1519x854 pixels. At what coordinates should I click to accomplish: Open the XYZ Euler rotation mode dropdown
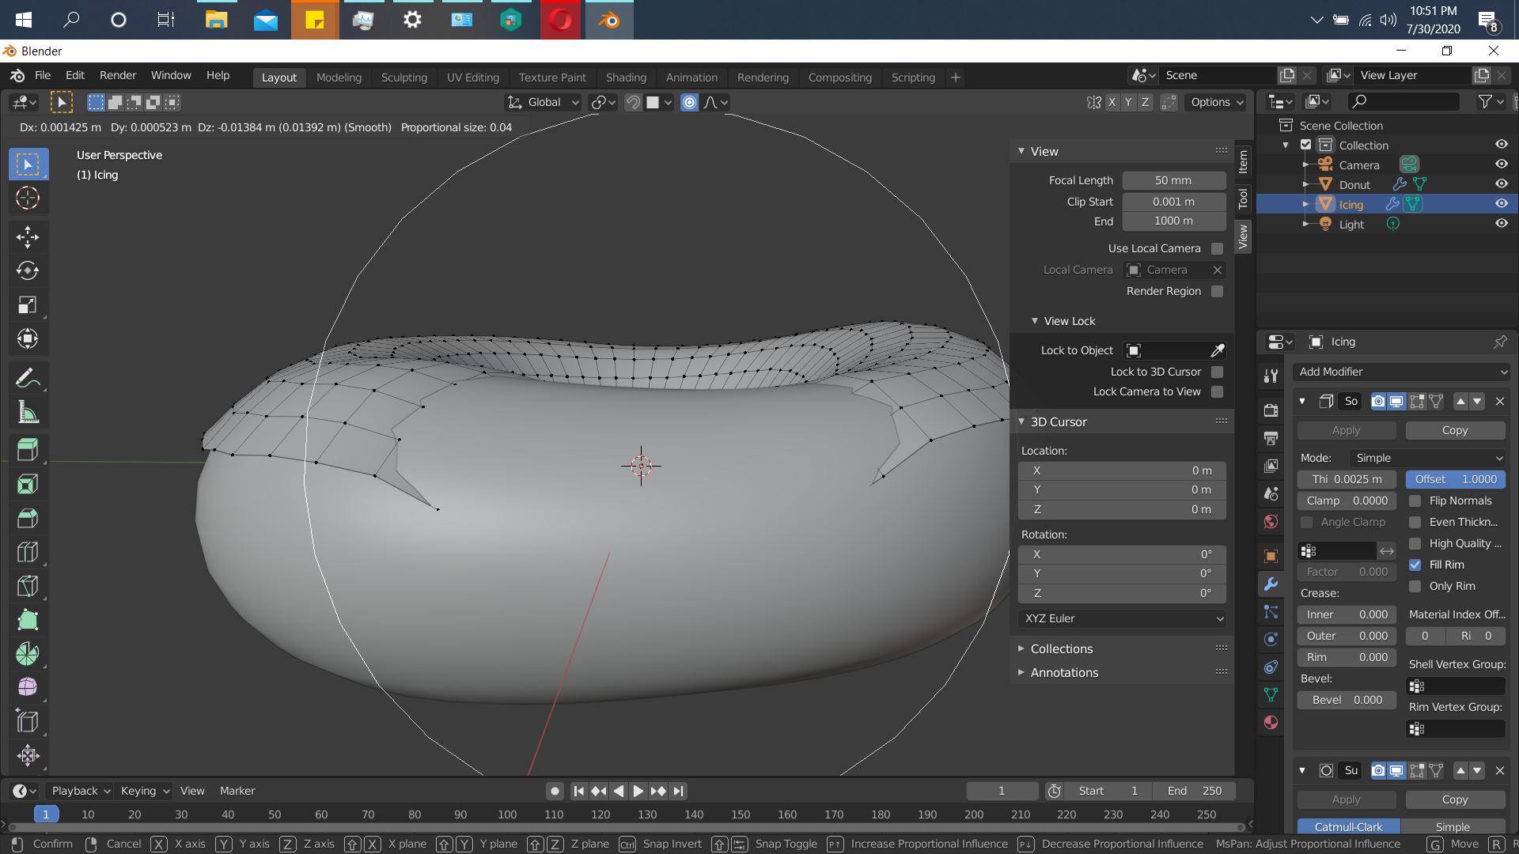(1122, 618)
